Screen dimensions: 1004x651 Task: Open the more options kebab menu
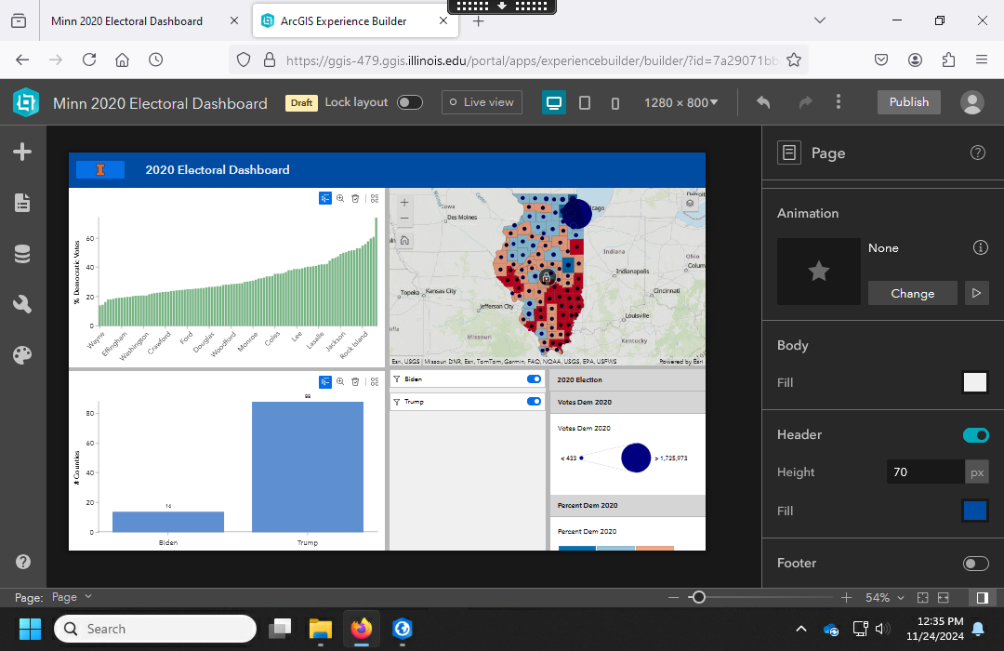(839, 102)
